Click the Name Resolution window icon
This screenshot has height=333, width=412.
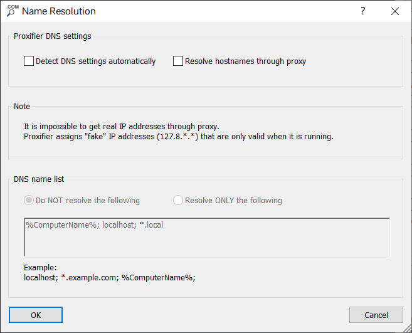[11, 11]
